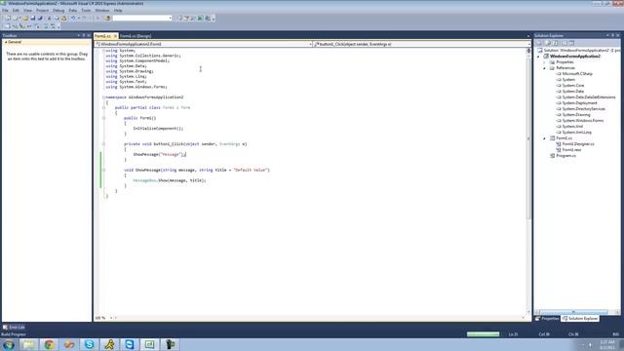The width and height of the screenshot is (624, 351).
Task: Open Google Chrome from the taskbar
Action: (49, 344)
